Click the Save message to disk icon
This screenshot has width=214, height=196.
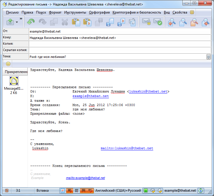pos(110,22)
